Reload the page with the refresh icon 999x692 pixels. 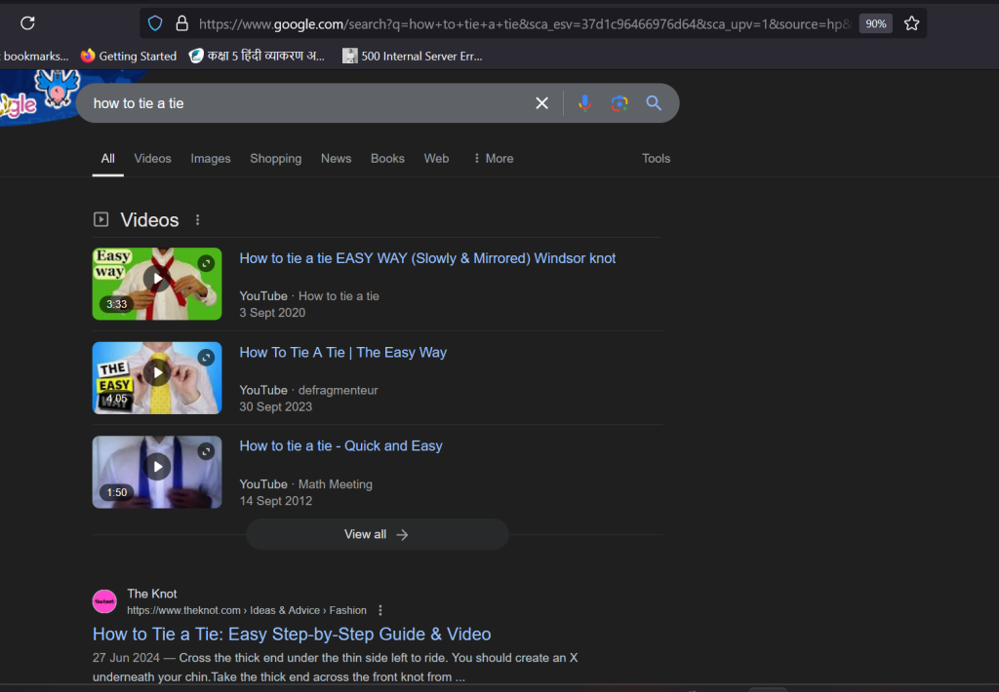coord(27,23)
